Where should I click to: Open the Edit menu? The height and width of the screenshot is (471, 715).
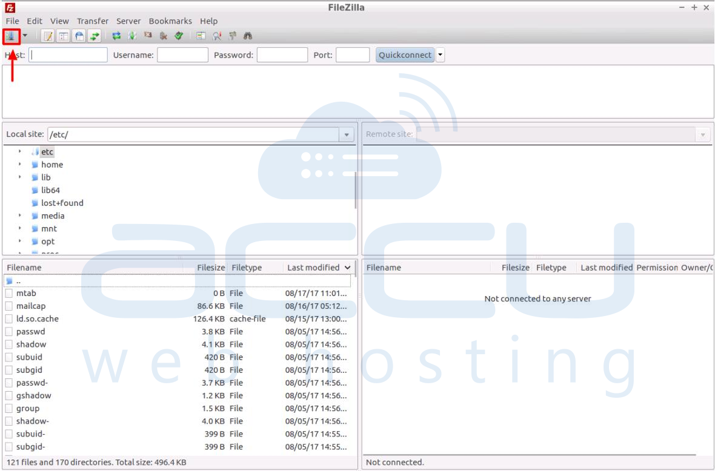click(x=34, y=21)
